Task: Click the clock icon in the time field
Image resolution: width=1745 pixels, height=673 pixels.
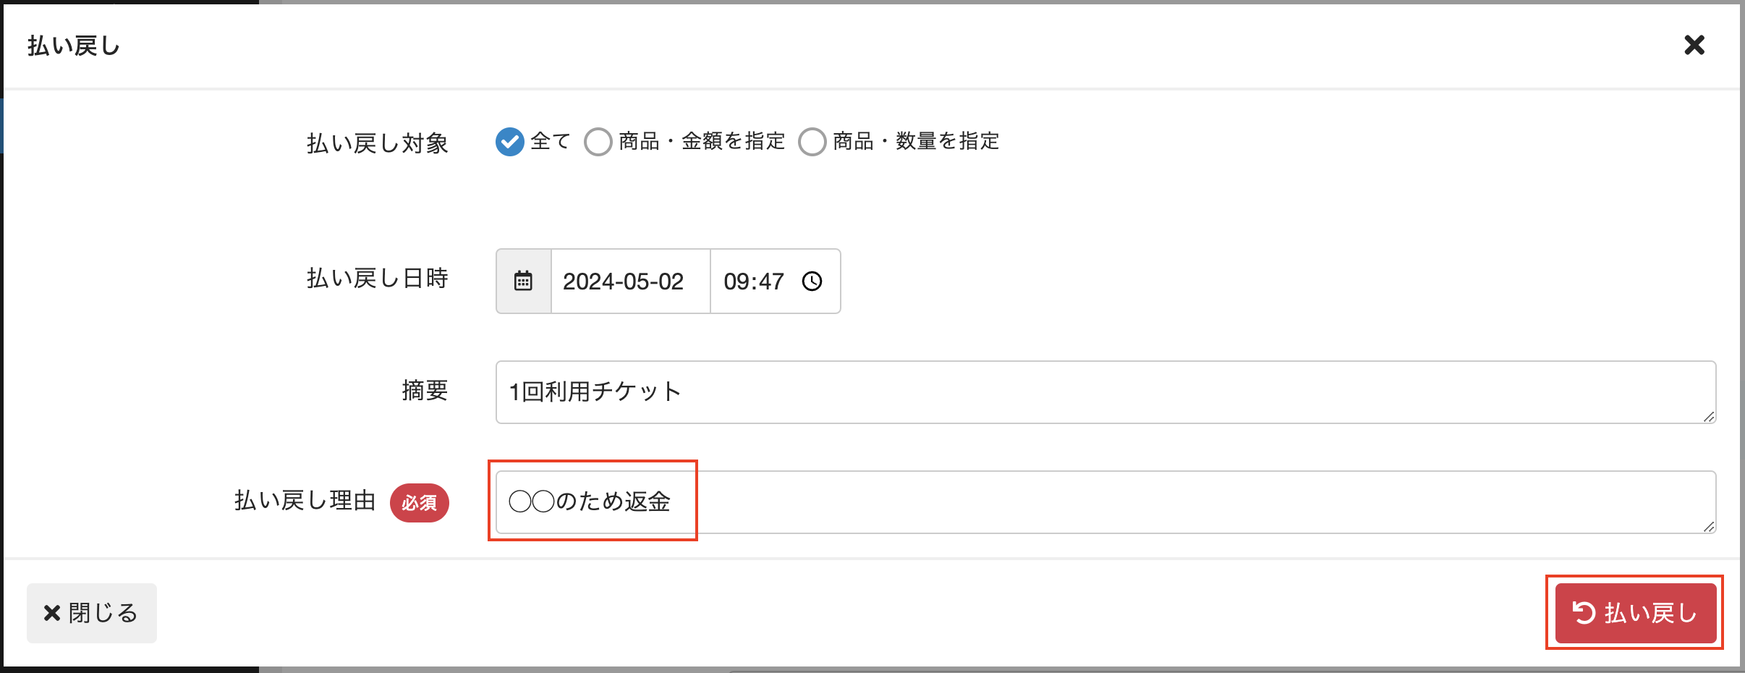Action: (812, 281)
